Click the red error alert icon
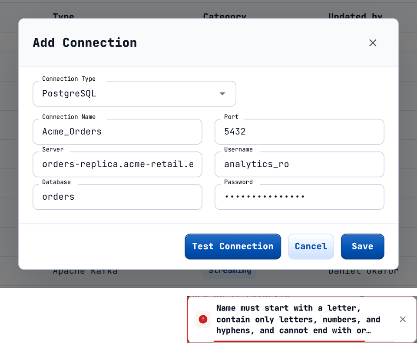 click(x=203, y=319)
